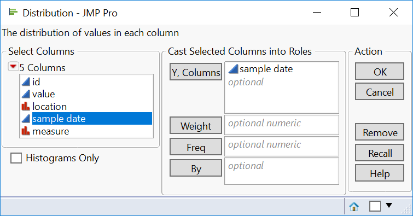Click OK to run Distribution
The height and width of the screenshot is (216, 413).
(x=380, y=71)
